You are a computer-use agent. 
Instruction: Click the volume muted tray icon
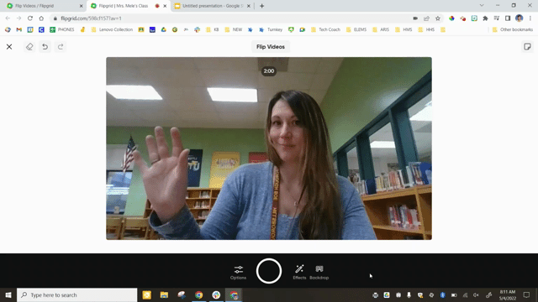[x=476, y=294]
